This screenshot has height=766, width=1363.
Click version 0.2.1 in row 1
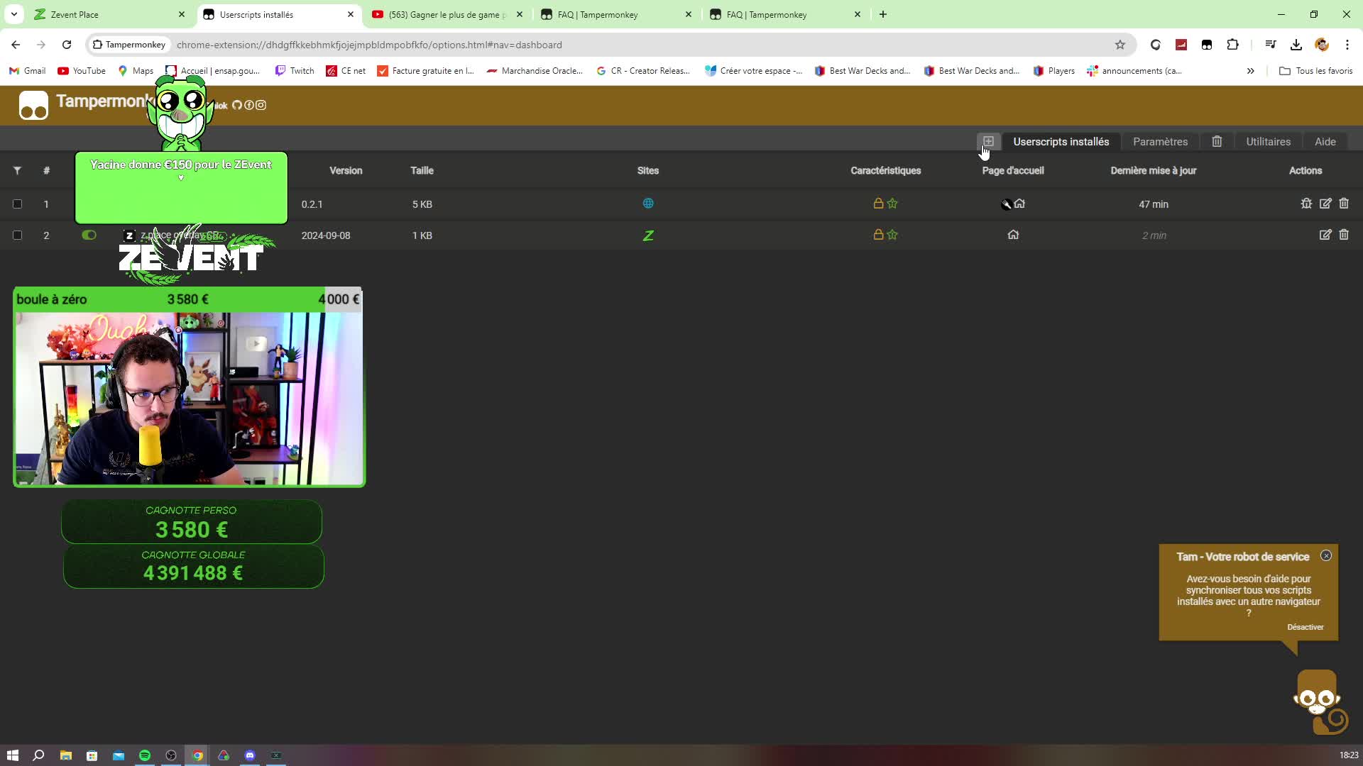[312, 204]
